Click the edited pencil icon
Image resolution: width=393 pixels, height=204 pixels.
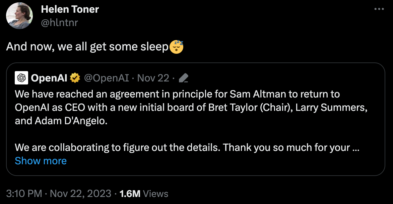[184, 78]
